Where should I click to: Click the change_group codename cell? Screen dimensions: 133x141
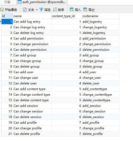pos(100,61)
